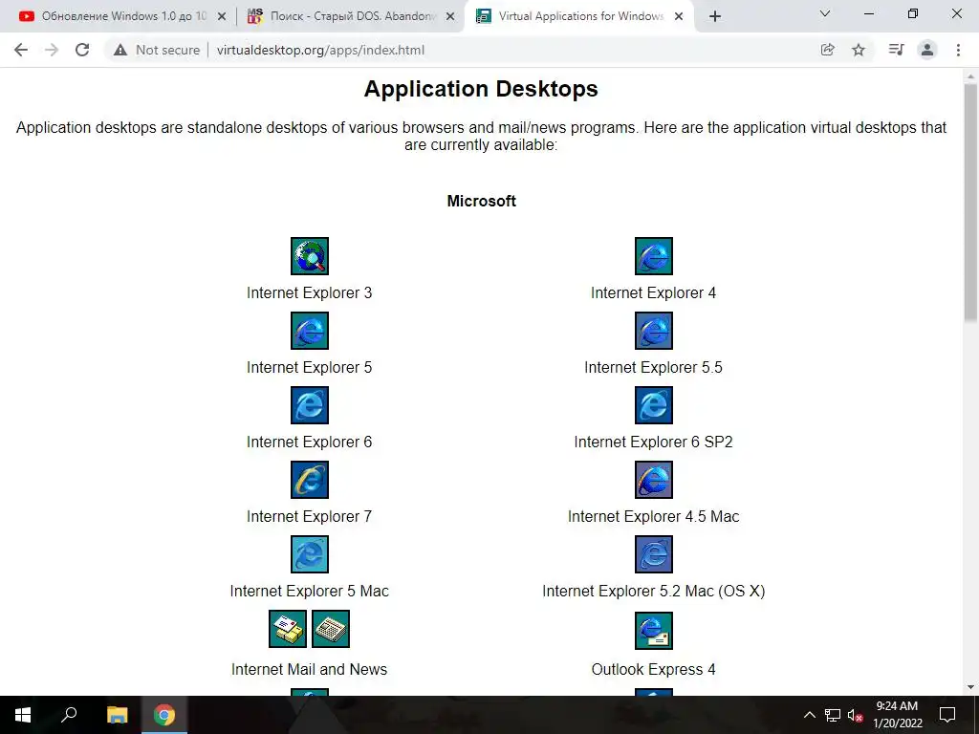Click Chrome icon in taskbar
The height and width of the screenshot is (734, 979).
point(164,715)
